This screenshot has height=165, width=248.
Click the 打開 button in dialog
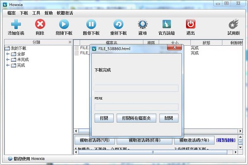(104, 118)
